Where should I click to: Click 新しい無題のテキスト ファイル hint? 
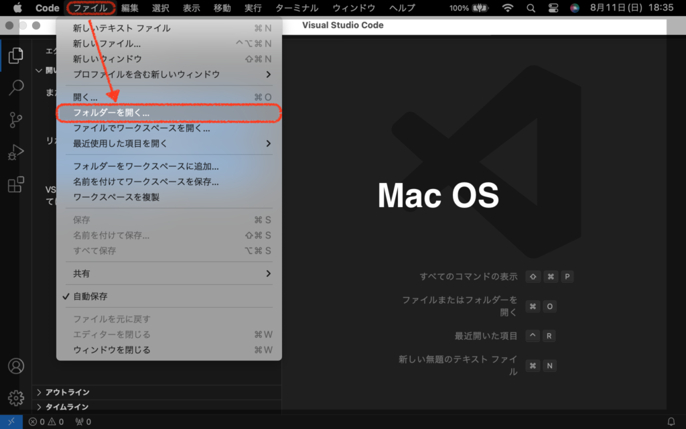[x=458, y=365]
